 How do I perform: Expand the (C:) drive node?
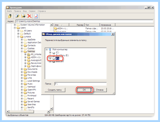pyautogui.click(x=50, y=53)
